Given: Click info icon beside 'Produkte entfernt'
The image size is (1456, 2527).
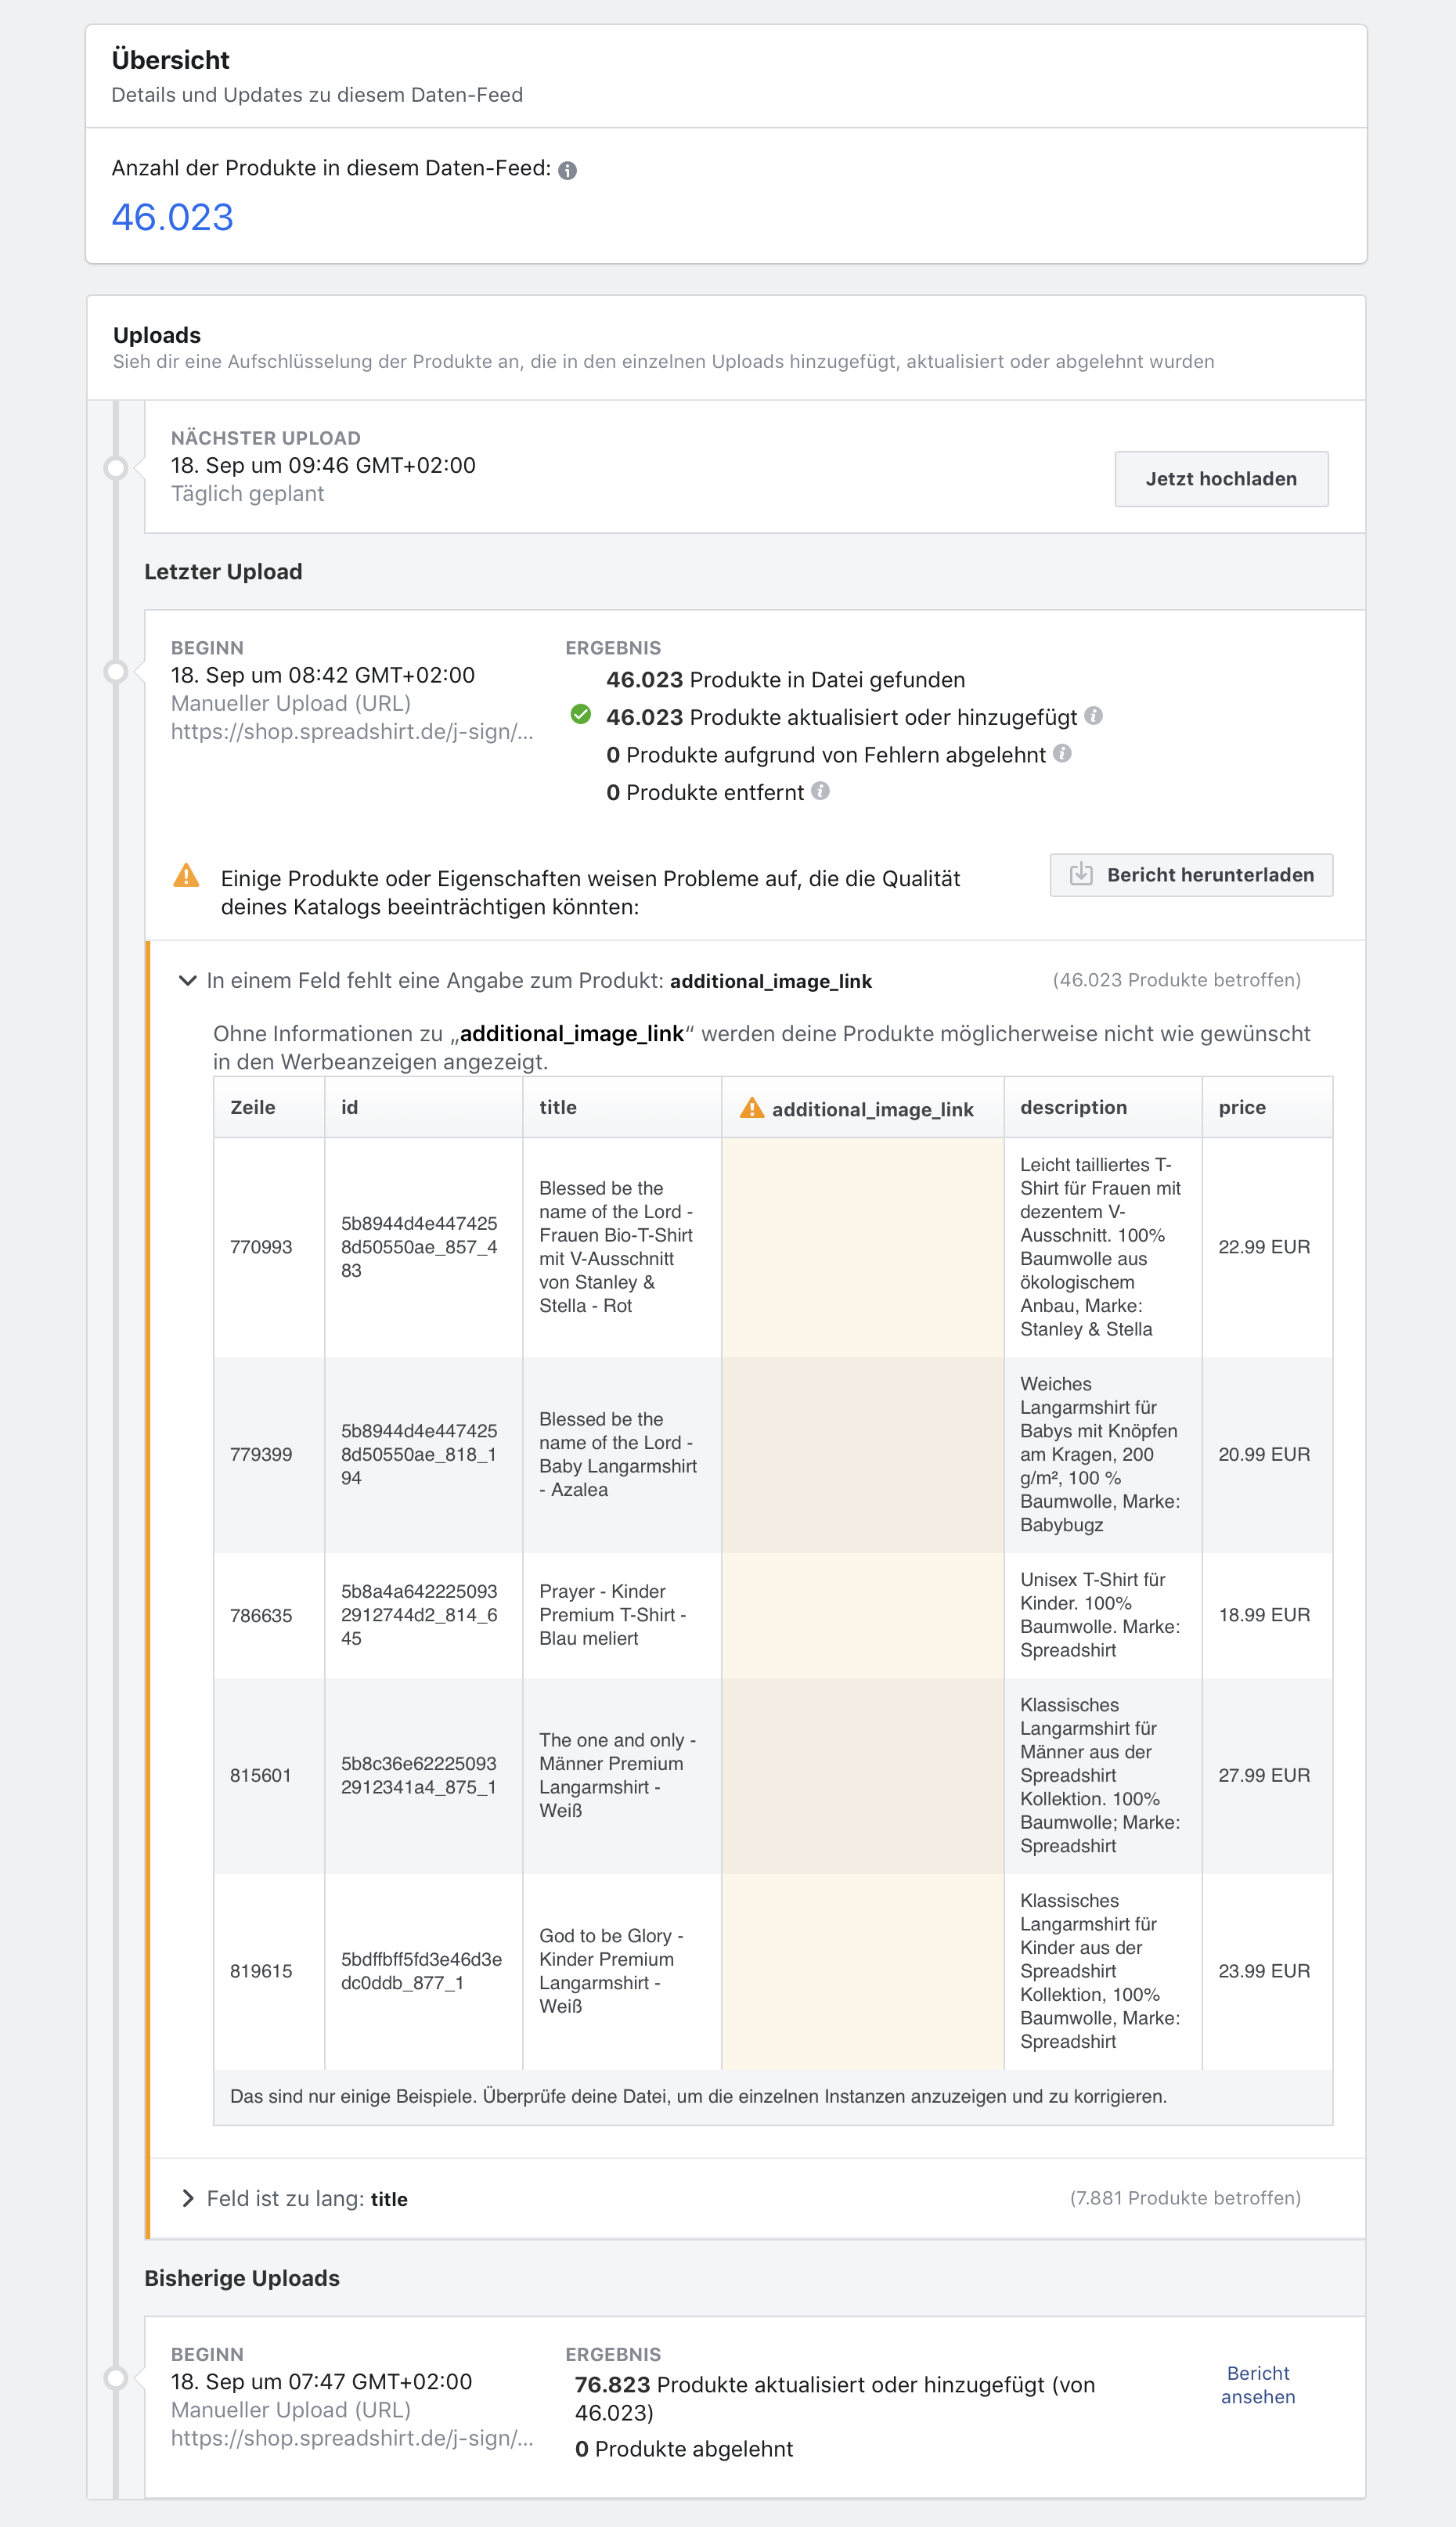Looking at the screenshot, I should (820, 791).
